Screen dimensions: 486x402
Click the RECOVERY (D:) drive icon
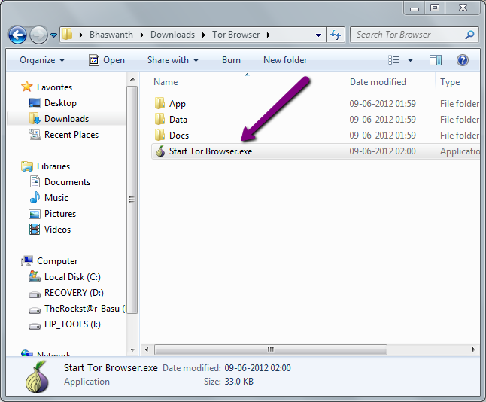[35, 294]
